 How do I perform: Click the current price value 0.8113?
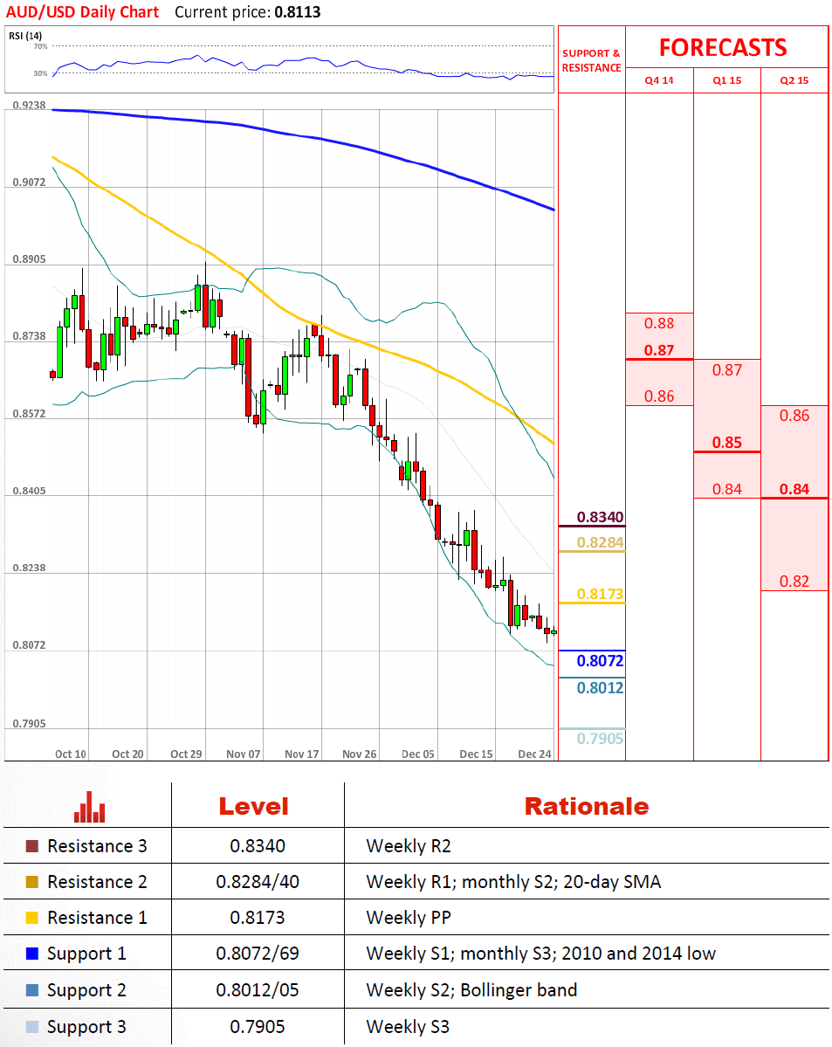pos(297,12)
